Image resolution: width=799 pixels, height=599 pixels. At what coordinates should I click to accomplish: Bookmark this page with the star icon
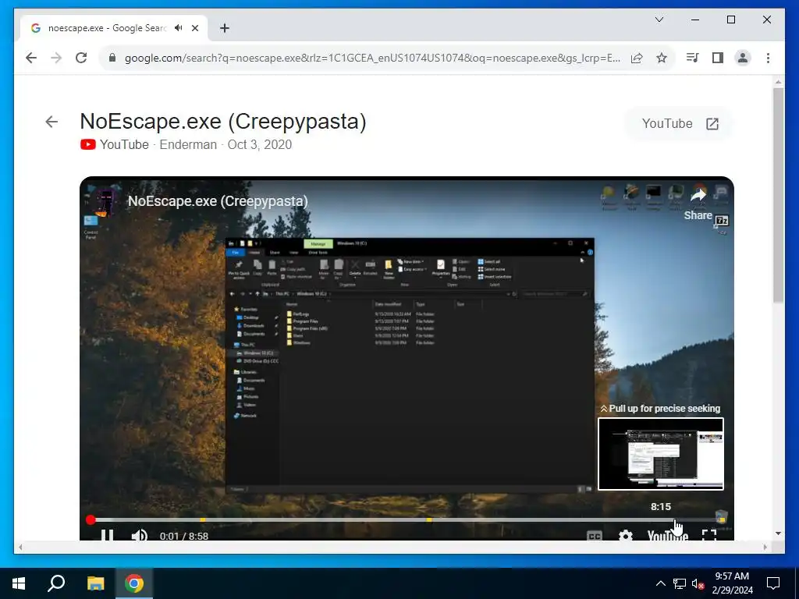point(662,58)
